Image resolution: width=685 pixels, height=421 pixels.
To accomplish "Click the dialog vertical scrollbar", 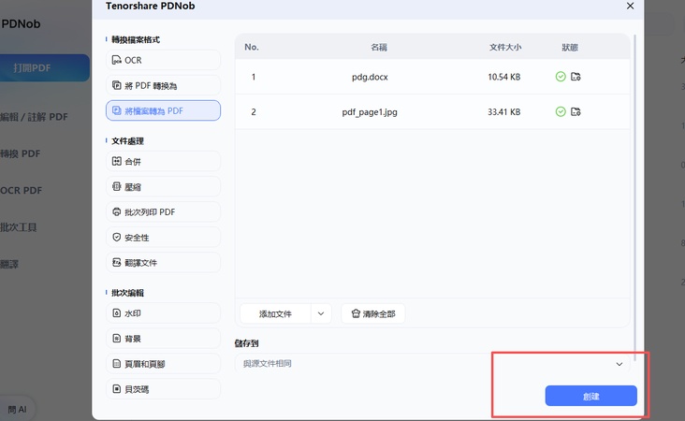I will (634, 197).
